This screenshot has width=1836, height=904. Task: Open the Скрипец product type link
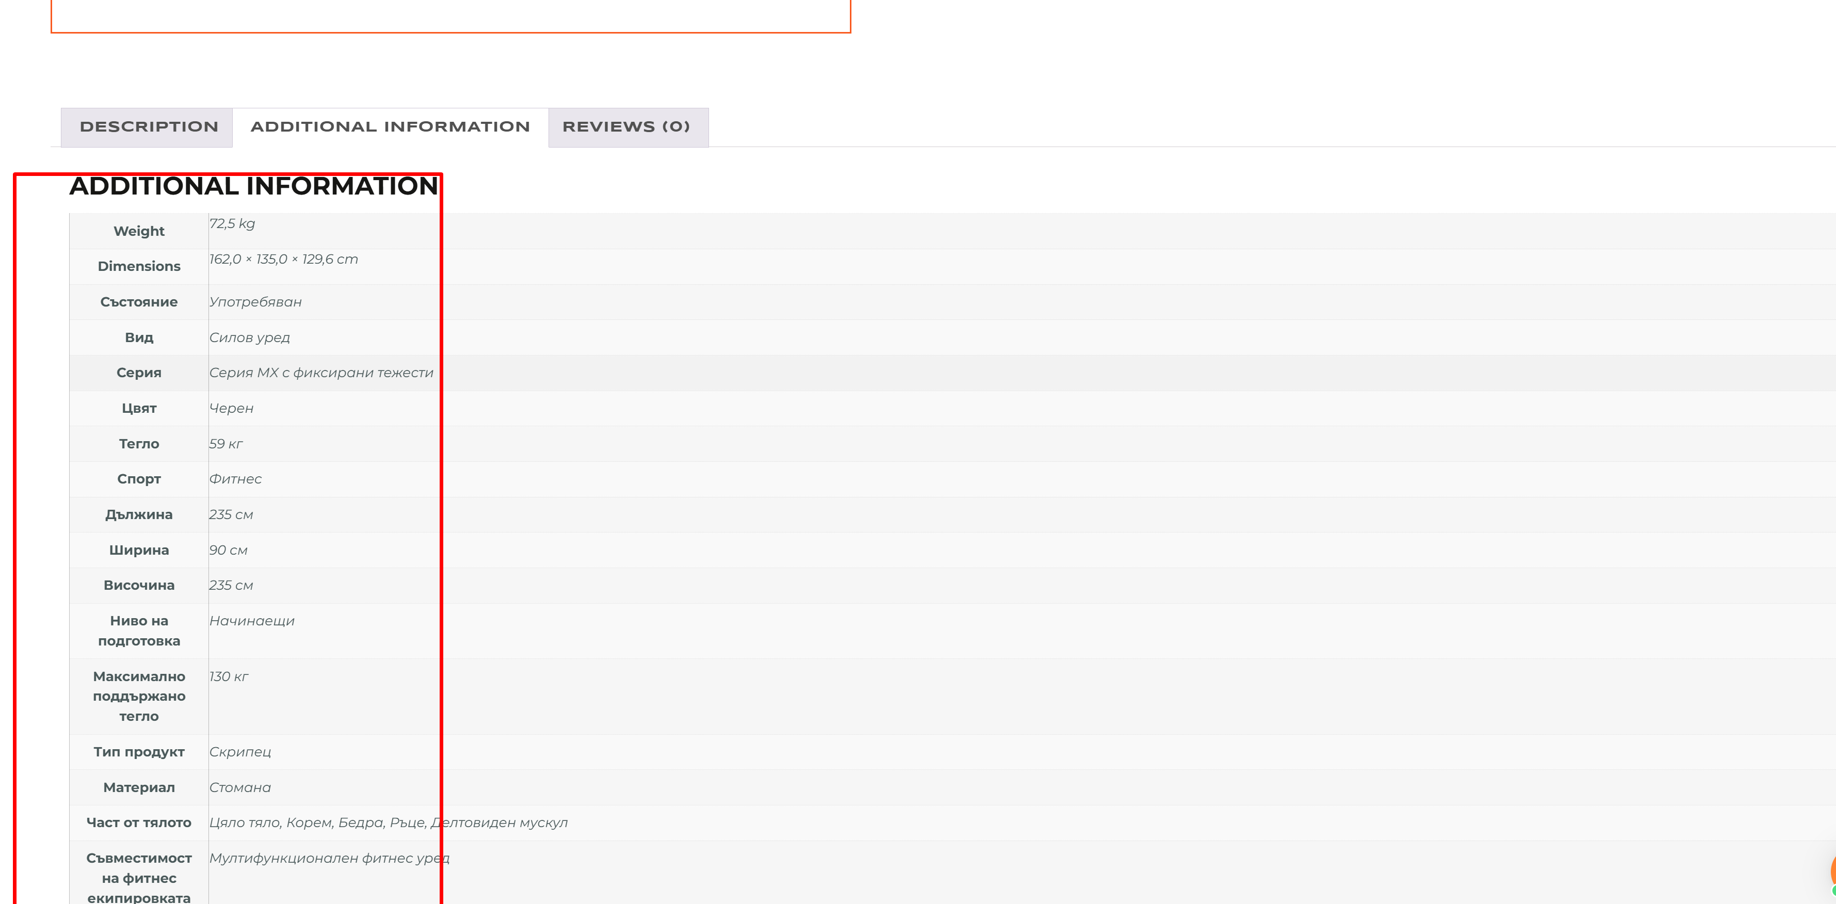coord(240,752)
